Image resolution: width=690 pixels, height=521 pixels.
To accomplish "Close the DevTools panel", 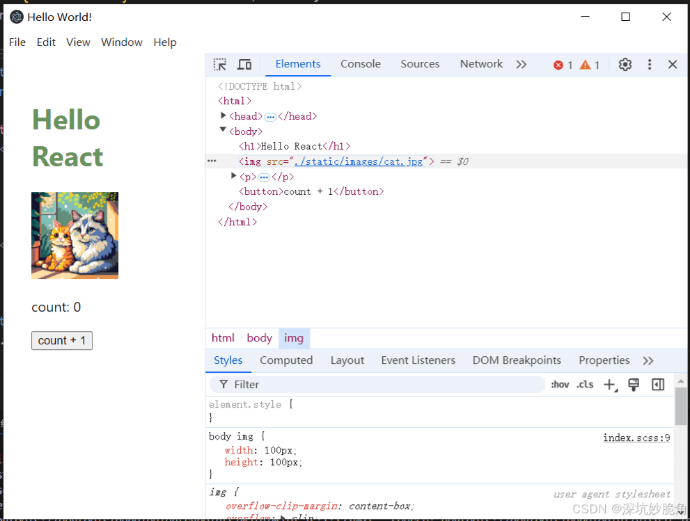I will pyautogui.click(x=673, y=65).
